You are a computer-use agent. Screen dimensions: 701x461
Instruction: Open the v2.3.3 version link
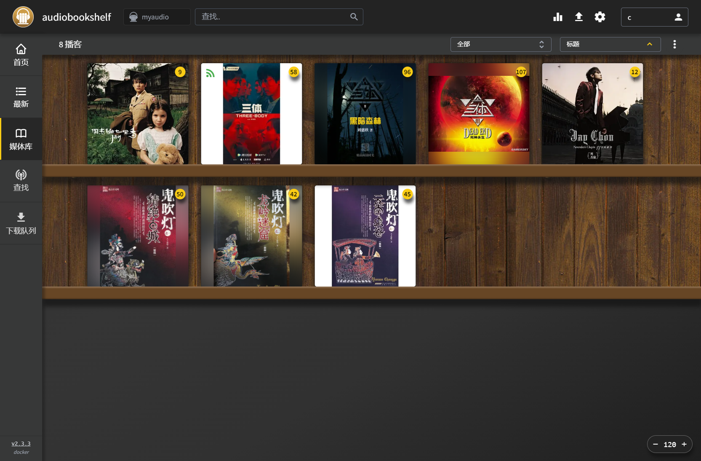(x=21, y=444)
